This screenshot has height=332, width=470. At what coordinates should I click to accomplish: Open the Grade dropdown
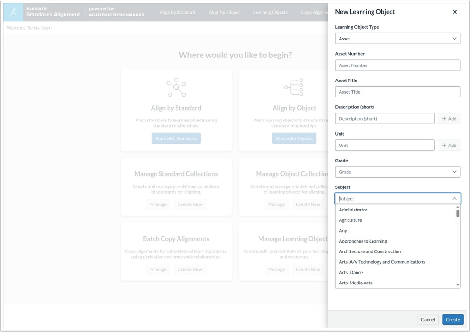tap(397, 171)
